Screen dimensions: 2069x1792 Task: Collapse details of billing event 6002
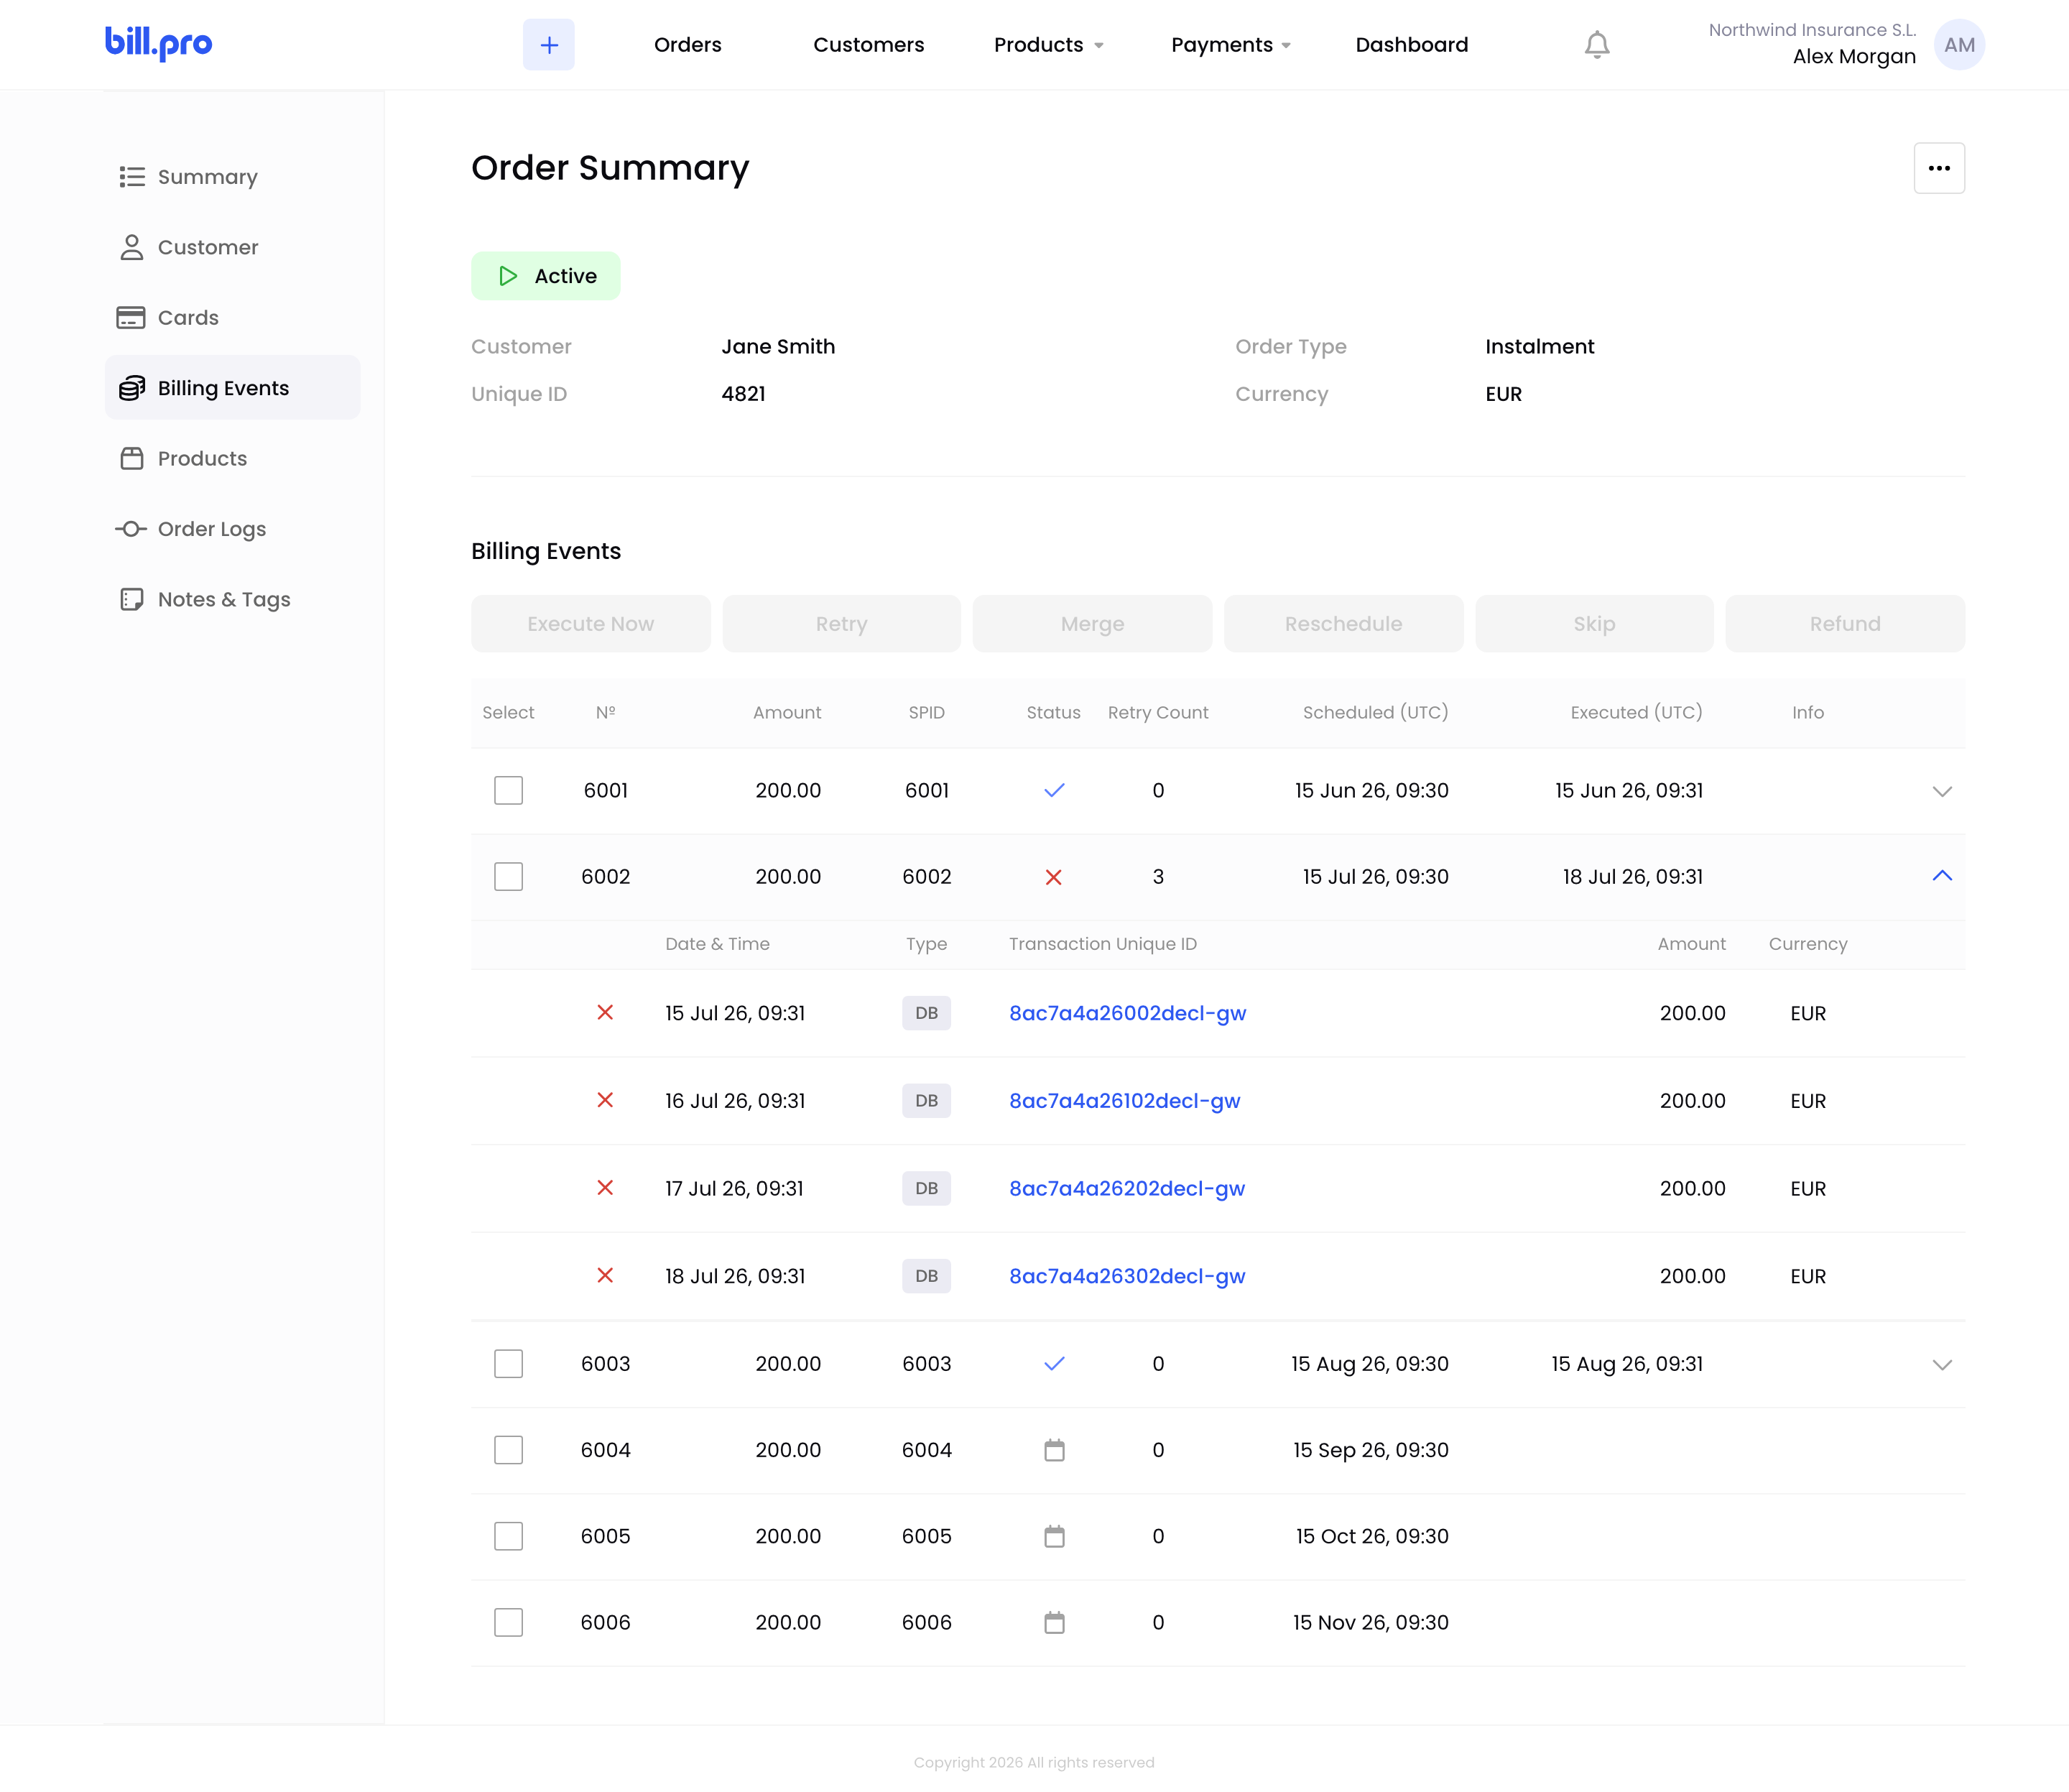click(x=1942, y=876)
